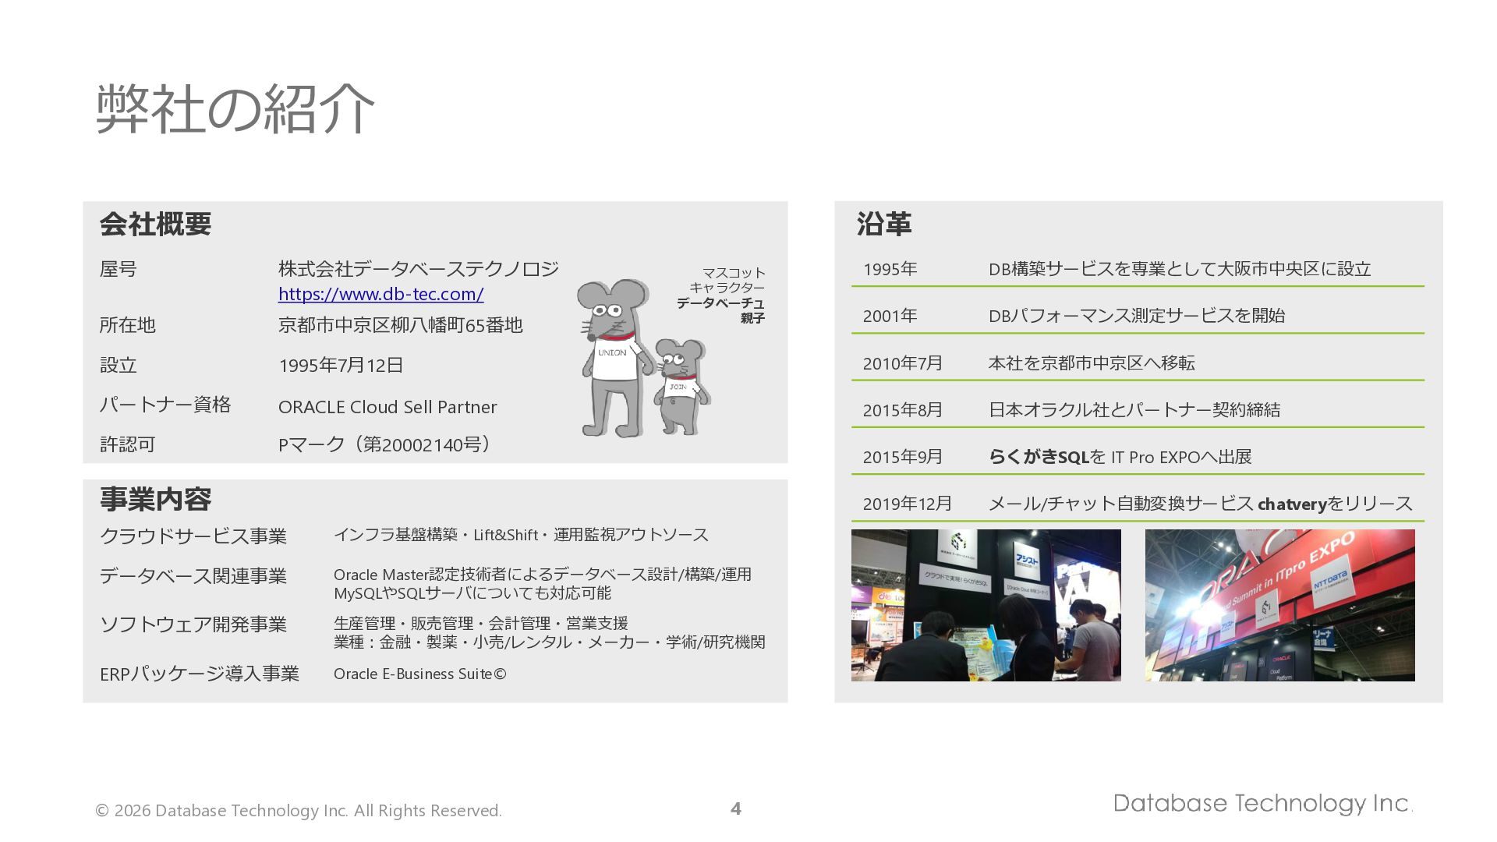Screen dimensions: 1497x842
Task: Click bold らくがきSQL text
Action: tap(1038, 457)
